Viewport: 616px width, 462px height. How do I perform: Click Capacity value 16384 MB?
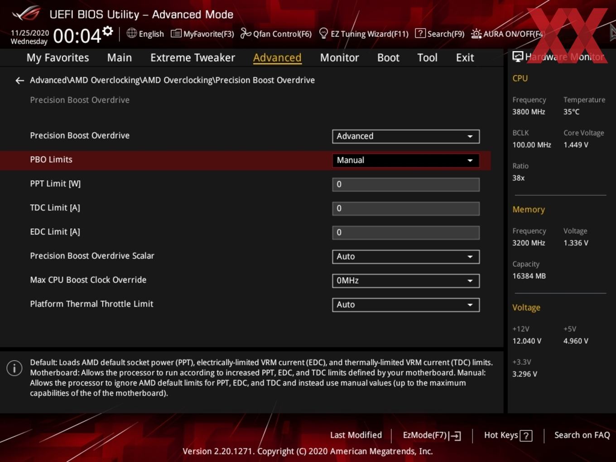pyautogui.click(x=529, y=276)
